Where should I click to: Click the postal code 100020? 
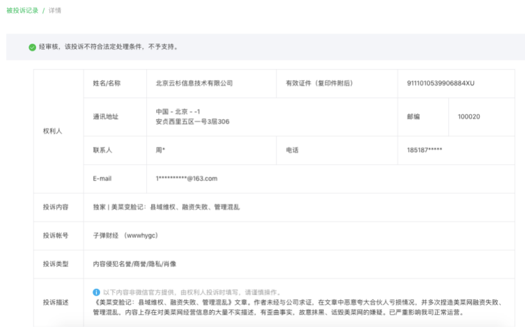(469, 117)
